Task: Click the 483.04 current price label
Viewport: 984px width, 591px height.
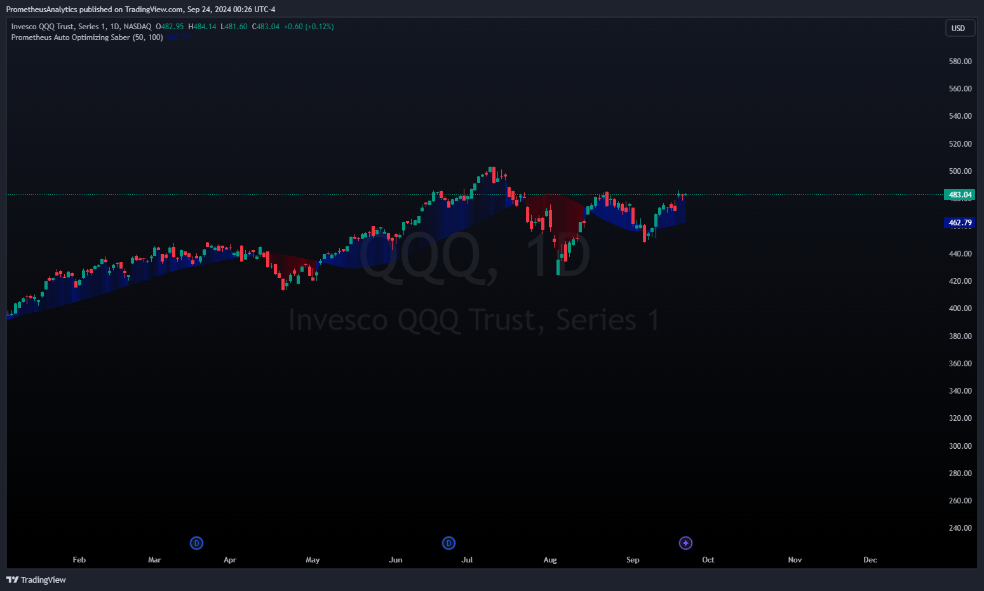Action: [960, 195]
